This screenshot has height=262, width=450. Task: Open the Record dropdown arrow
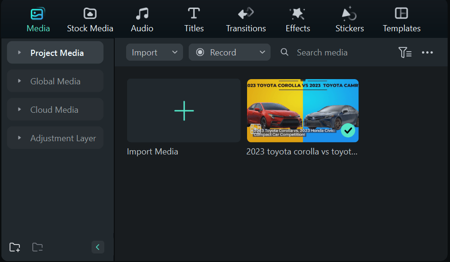coord(262,53)
